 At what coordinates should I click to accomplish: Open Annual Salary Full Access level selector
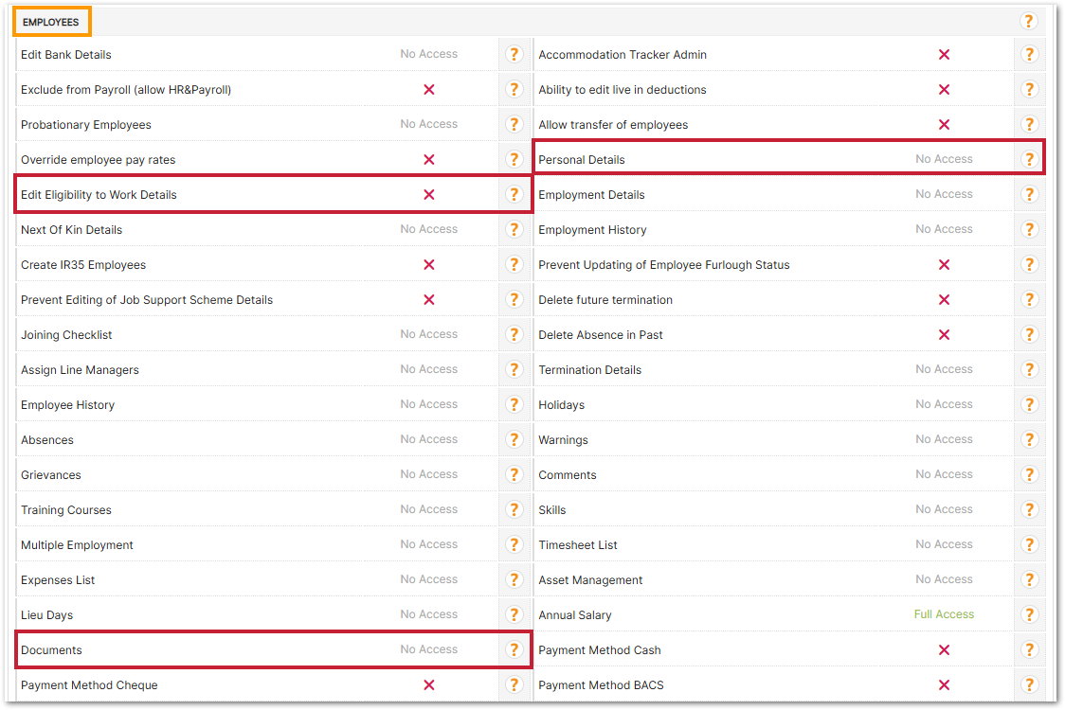[944, 614]
